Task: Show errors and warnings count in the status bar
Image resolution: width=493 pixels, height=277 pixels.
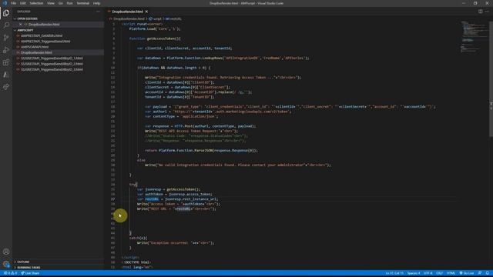Action: pos(10,273)
